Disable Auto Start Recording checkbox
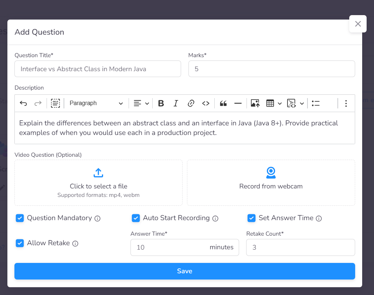The height and width of the screenshot is (295, 374). (x=136, y=218)
